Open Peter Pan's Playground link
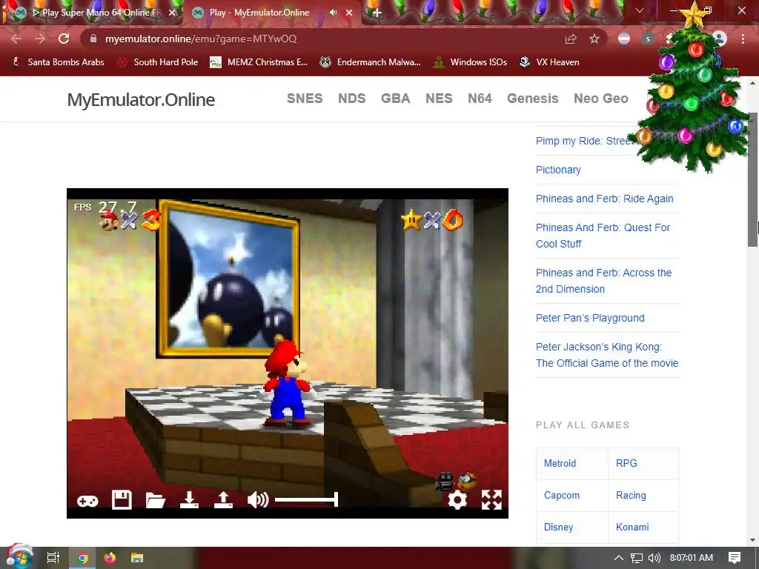The image size is (759, 569). pos(590,318)
